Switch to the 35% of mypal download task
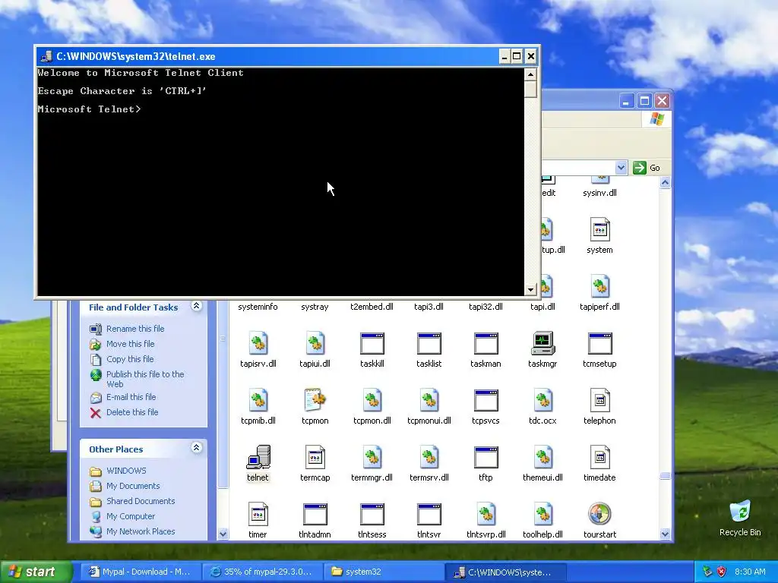This screenshot has width=778, height=583. pyautogui.click(x=261, y=572)
